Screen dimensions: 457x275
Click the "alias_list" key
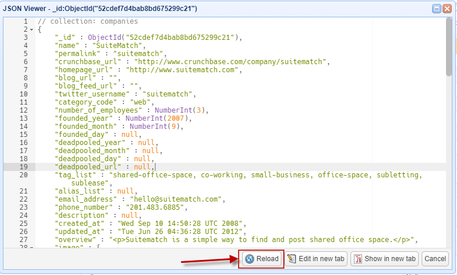[79, 191]
